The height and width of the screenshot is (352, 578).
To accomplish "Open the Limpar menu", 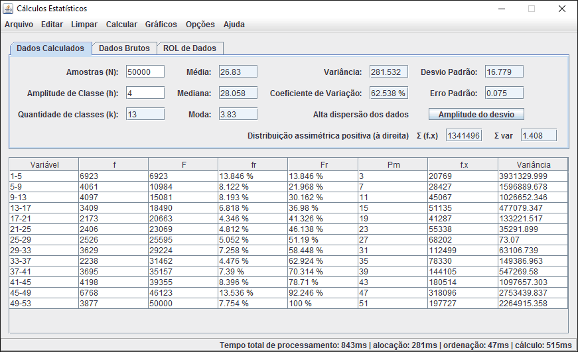I will point(84,25).
